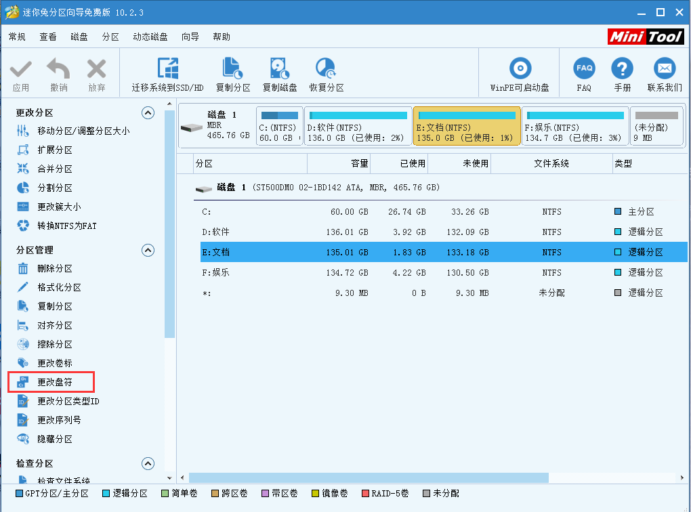The image size is (691, 512).
Task: Open the 磁盘 menu
Action: click(79, 37)
